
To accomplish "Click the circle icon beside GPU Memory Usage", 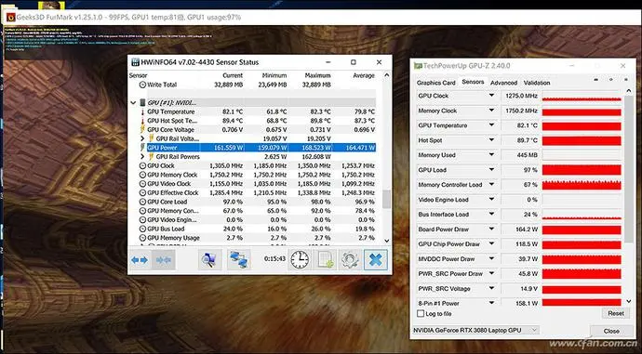I will pyautogui.click(x=142, y=238).
